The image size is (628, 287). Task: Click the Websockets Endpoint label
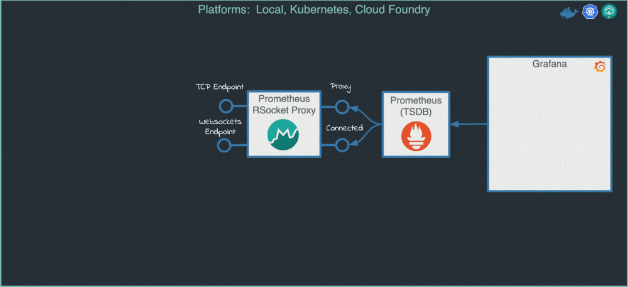pyautogui.click(x=220, y=127)
